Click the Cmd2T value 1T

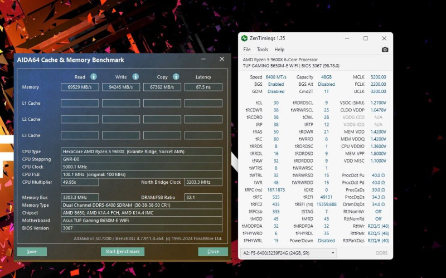(326, 91)
